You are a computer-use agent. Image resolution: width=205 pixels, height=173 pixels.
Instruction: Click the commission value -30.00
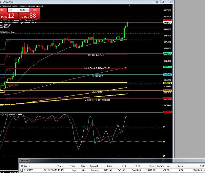pos(166,170)
